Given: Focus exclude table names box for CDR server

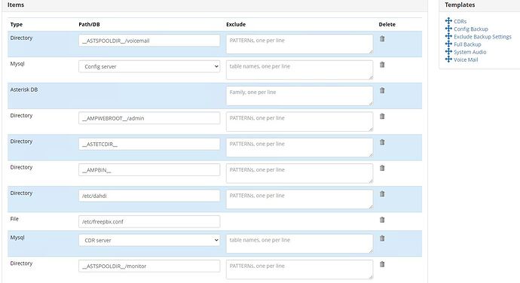Looking at the screenshot, I should (299, 243).
